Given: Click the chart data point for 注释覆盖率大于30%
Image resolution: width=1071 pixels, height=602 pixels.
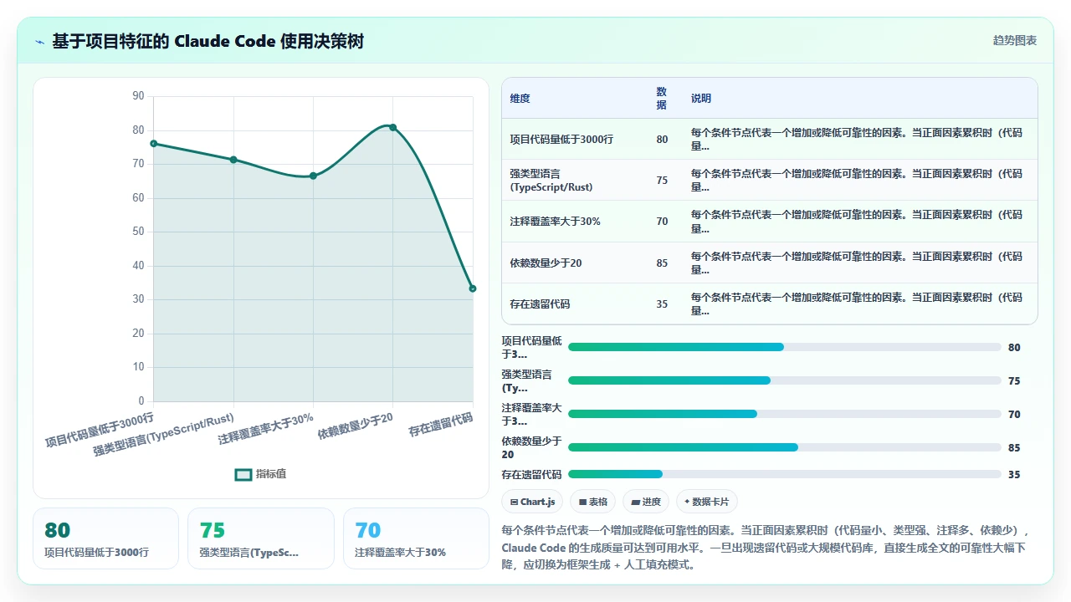Looking at the screenshot, I should pos(313,176).
